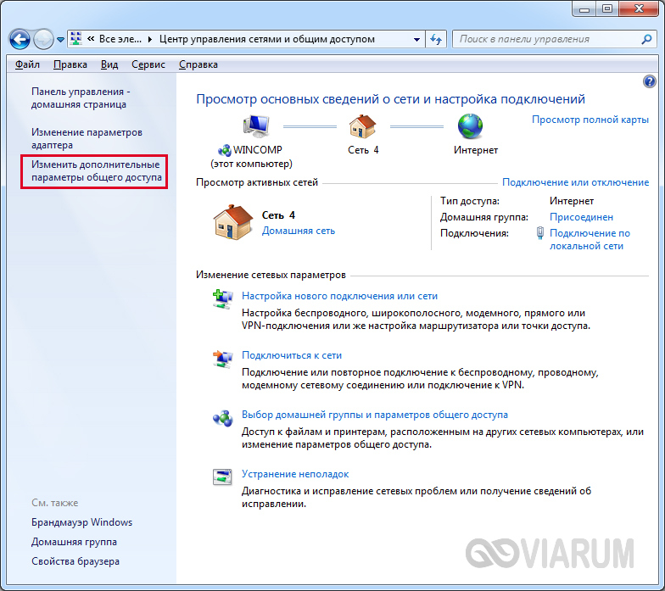Viewport: 665px width, 591px height.
Task: Click the Настройка нового подключения icon
Action: point(222,298)
